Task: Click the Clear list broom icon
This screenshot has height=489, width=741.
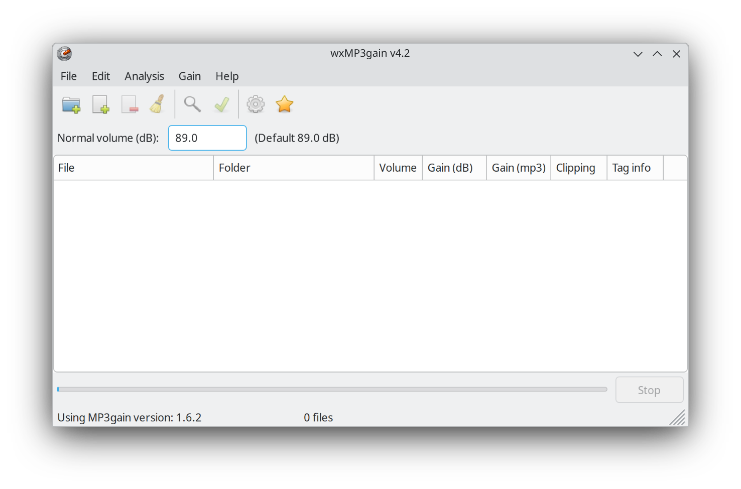Action: point(158,104)
